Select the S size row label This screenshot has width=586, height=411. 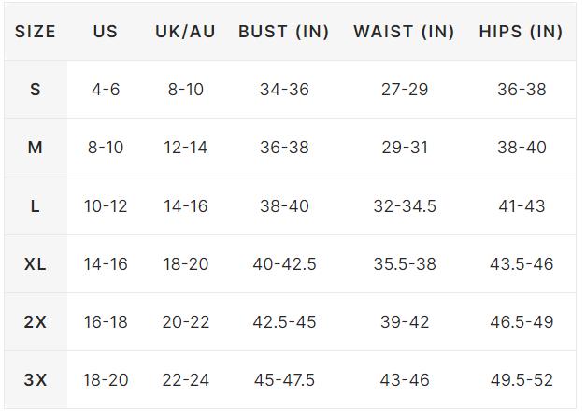tap(36, 90)
